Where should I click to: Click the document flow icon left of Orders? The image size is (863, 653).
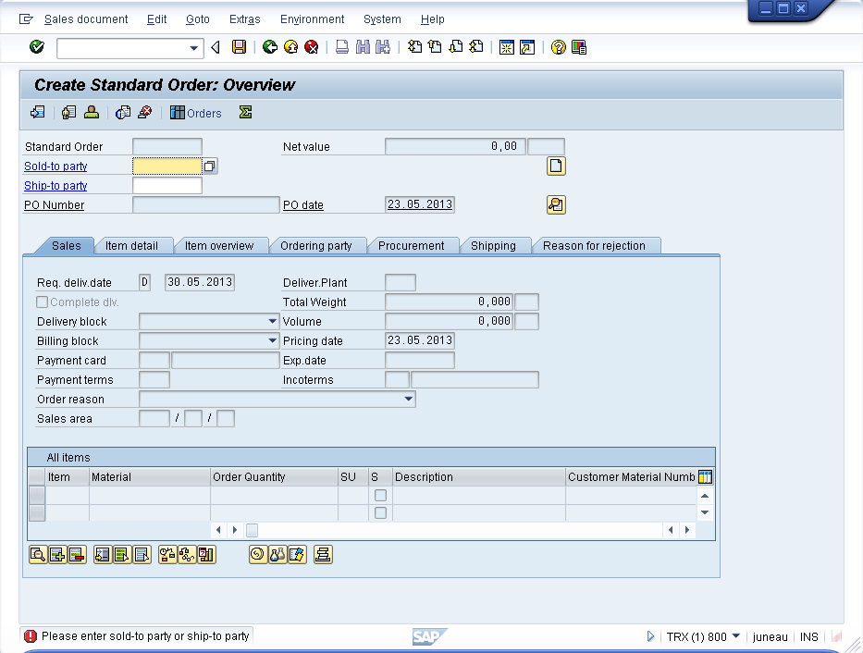(x=123, y=113)
